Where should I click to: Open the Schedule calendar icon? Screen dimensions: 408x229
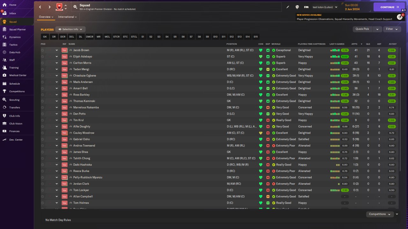point(4,84)
